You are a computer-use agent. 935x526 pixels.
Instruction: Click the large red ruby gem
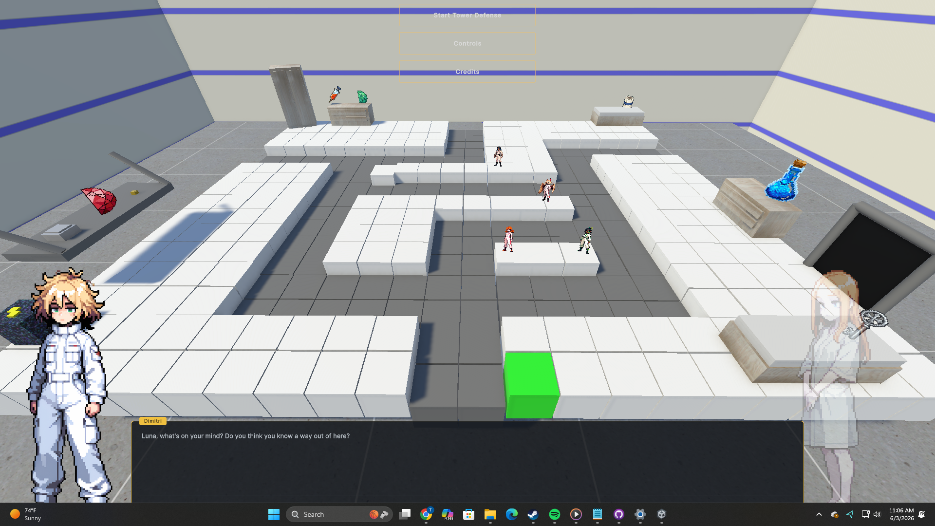coord(99,200)
